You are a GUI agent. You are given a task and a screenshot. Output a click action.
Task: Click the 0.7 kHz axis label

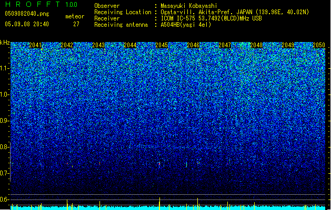point(4,173)
